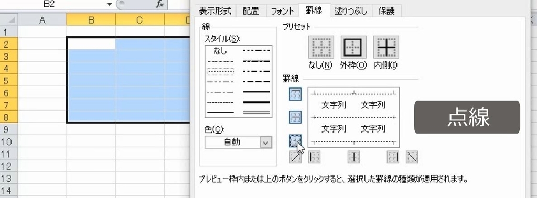The height and width of the screenshot is (198, 537).
Task: Click the select-all corner of the sheet
Action: [9, 19]
